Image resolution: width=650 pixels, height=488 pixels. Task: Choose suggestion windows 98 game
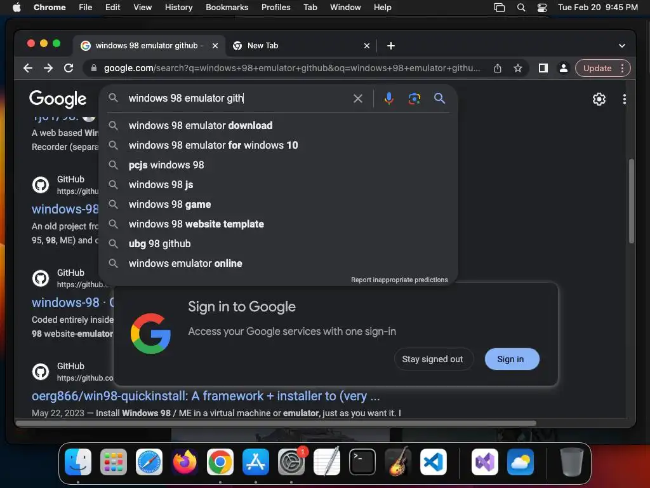tap(279, 204)
